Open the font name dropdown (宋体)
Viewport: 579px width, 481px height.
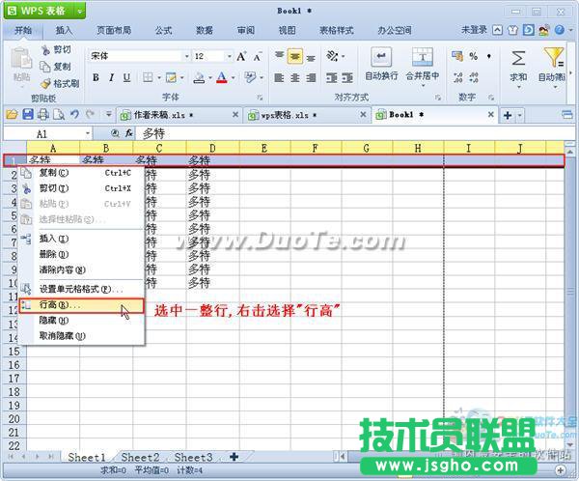[x=187, y=56]
